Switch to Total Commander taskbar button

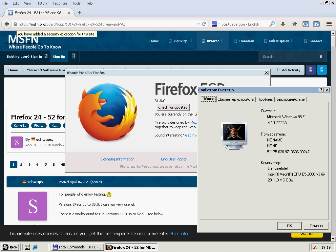point(78,247)
